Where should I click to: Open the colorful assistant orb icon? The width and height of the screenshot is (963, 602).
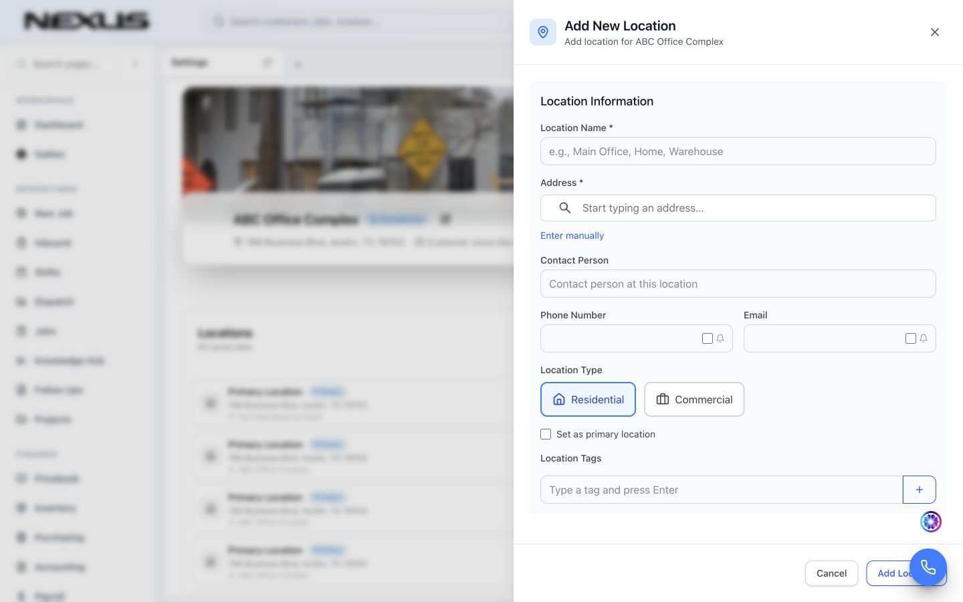[x=931, y=521]
